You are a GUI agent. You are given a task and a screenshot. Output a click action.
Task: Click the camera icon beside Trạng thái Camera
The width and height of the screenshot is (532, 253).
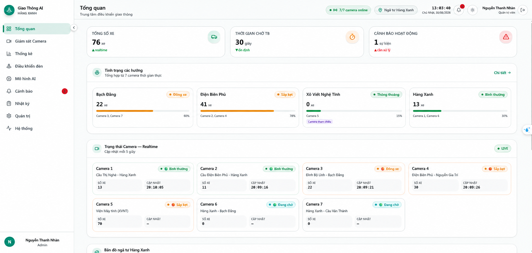point(97,149)
